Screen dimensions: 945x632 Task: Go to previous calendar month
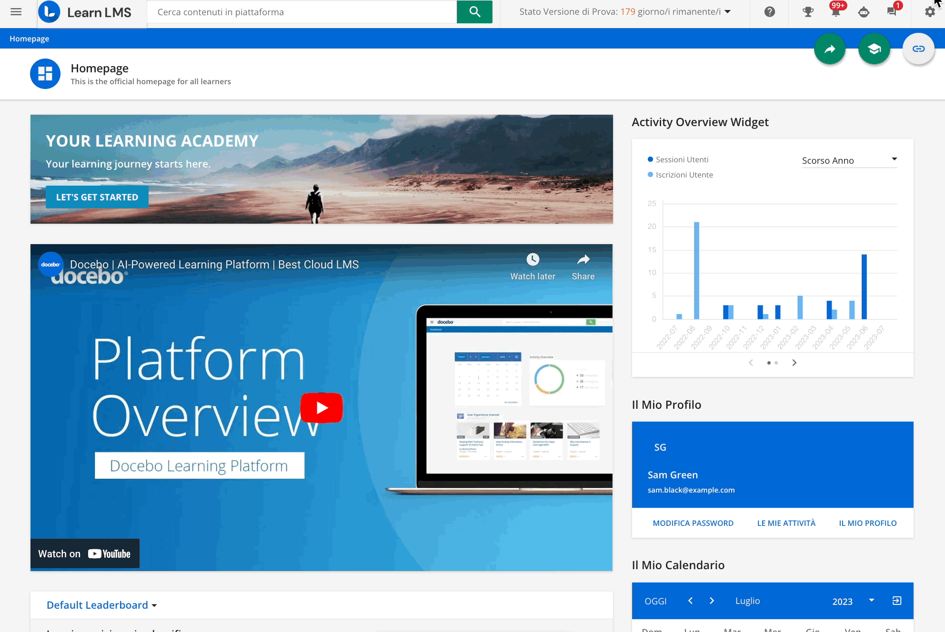pos(690,601)
